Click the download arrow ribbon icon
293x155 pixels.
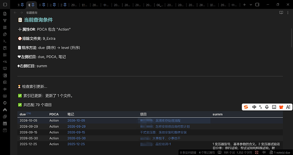click(5, 96)
